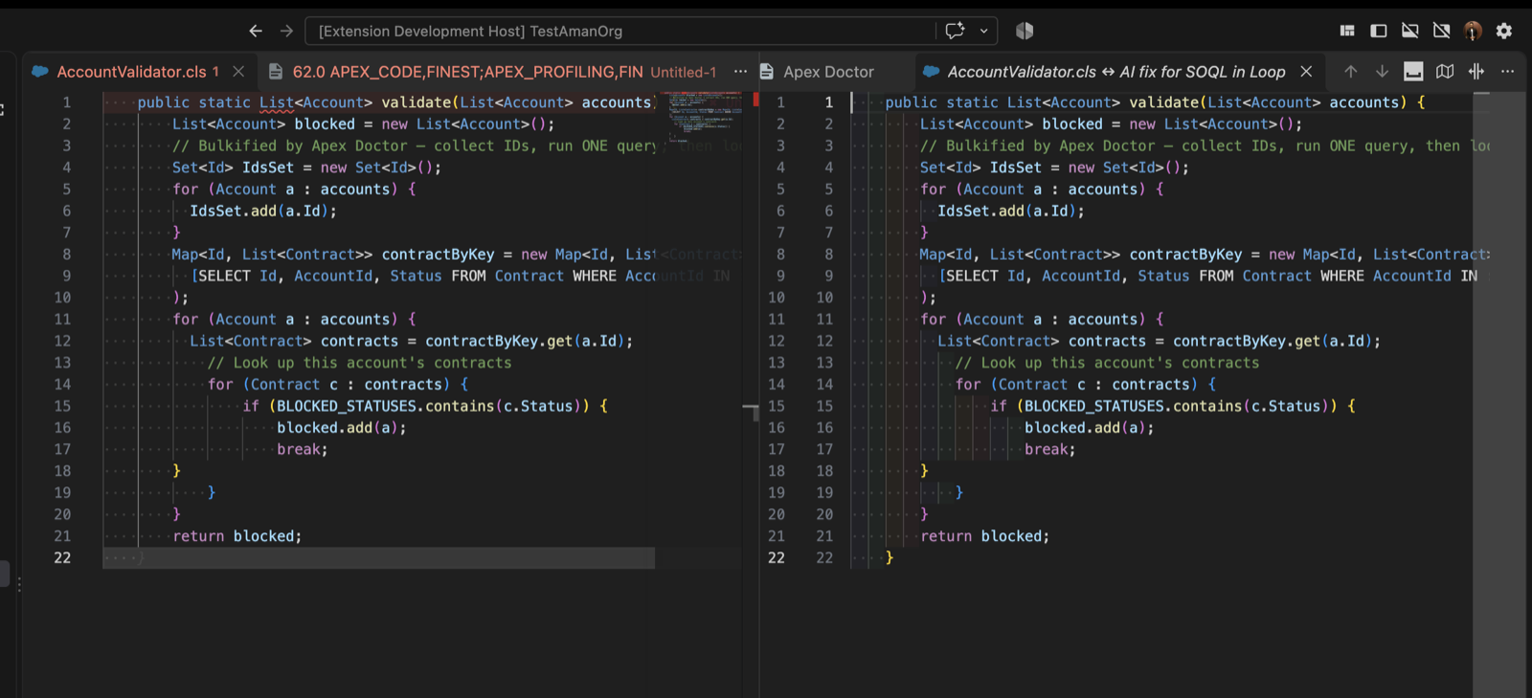Viewport: 1532px width, 698px height.
Task: Click 'blocked.add(a);' in the left editor
Action: tap(342, 428)
